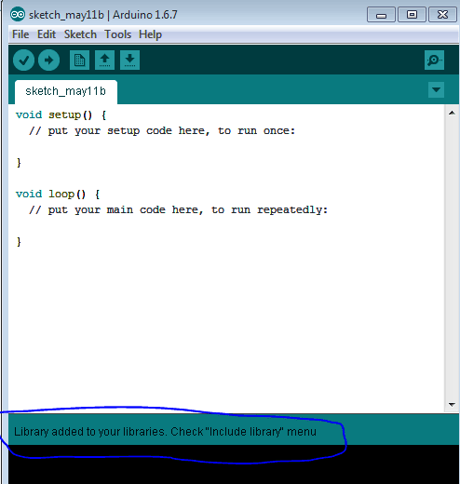The height and width of the screenshot is (484, 460).
Task: Click the Arduino logo in the title bar
Action: 18,14
